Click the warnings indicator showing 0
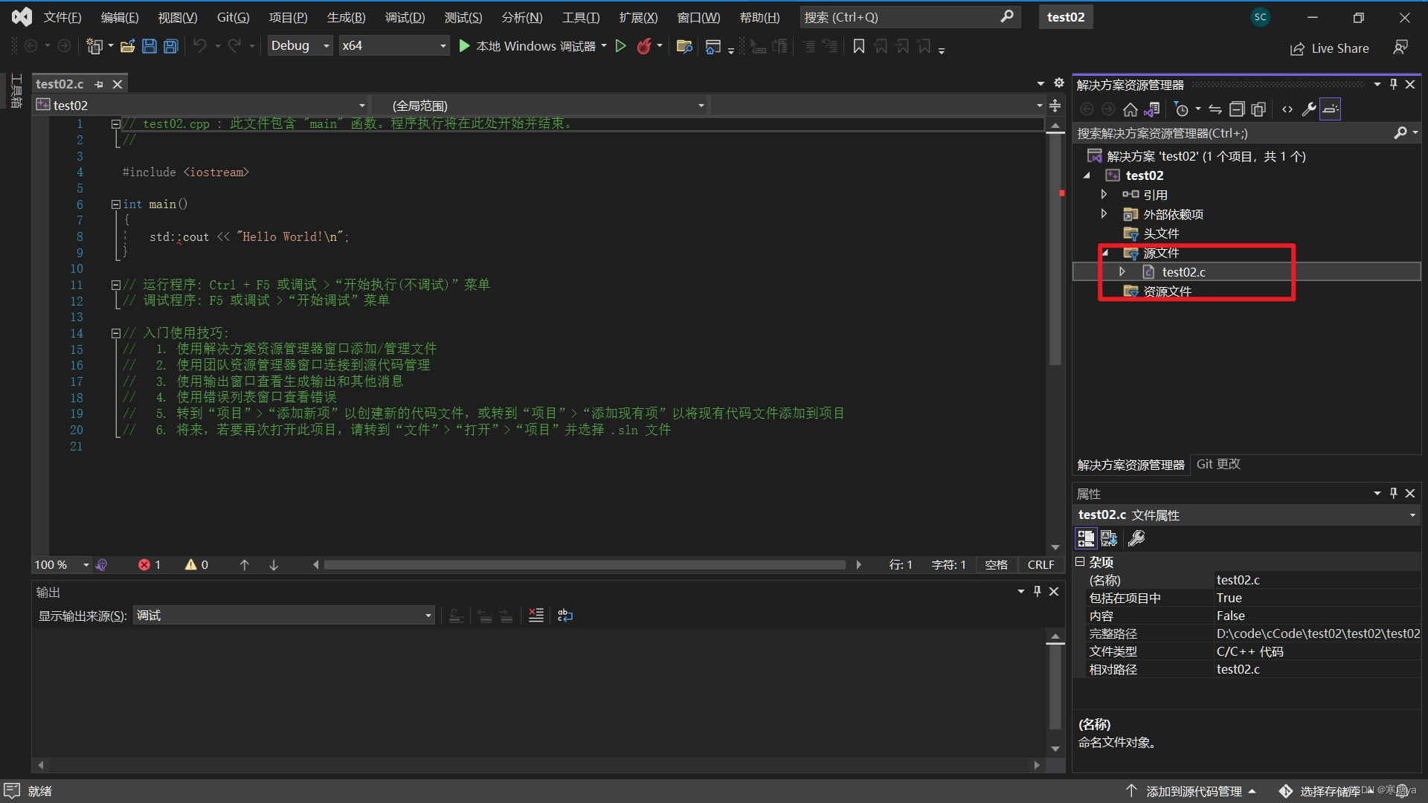 196,565
